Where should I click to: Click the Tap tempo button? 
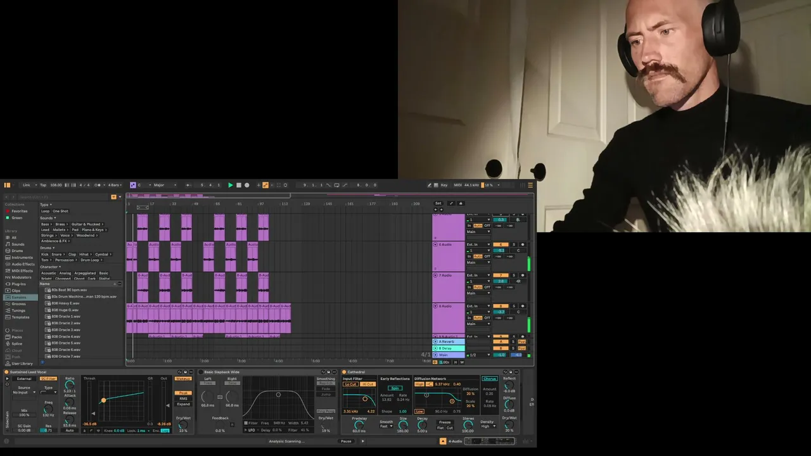point(43,185)
